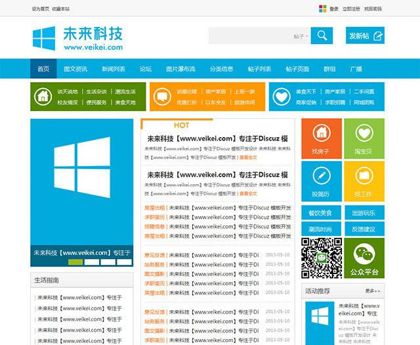This screenshot has height=345, width=420.
Task: Click the Windows logo in the site header
Action: pyautogui.click(x=44, y=38)
